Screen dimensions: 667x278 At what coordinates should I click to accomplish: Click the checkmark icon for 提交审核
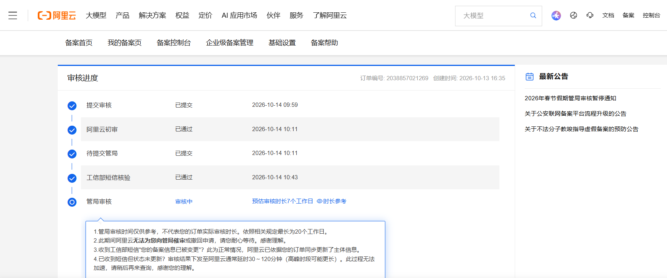coord(72,106)
